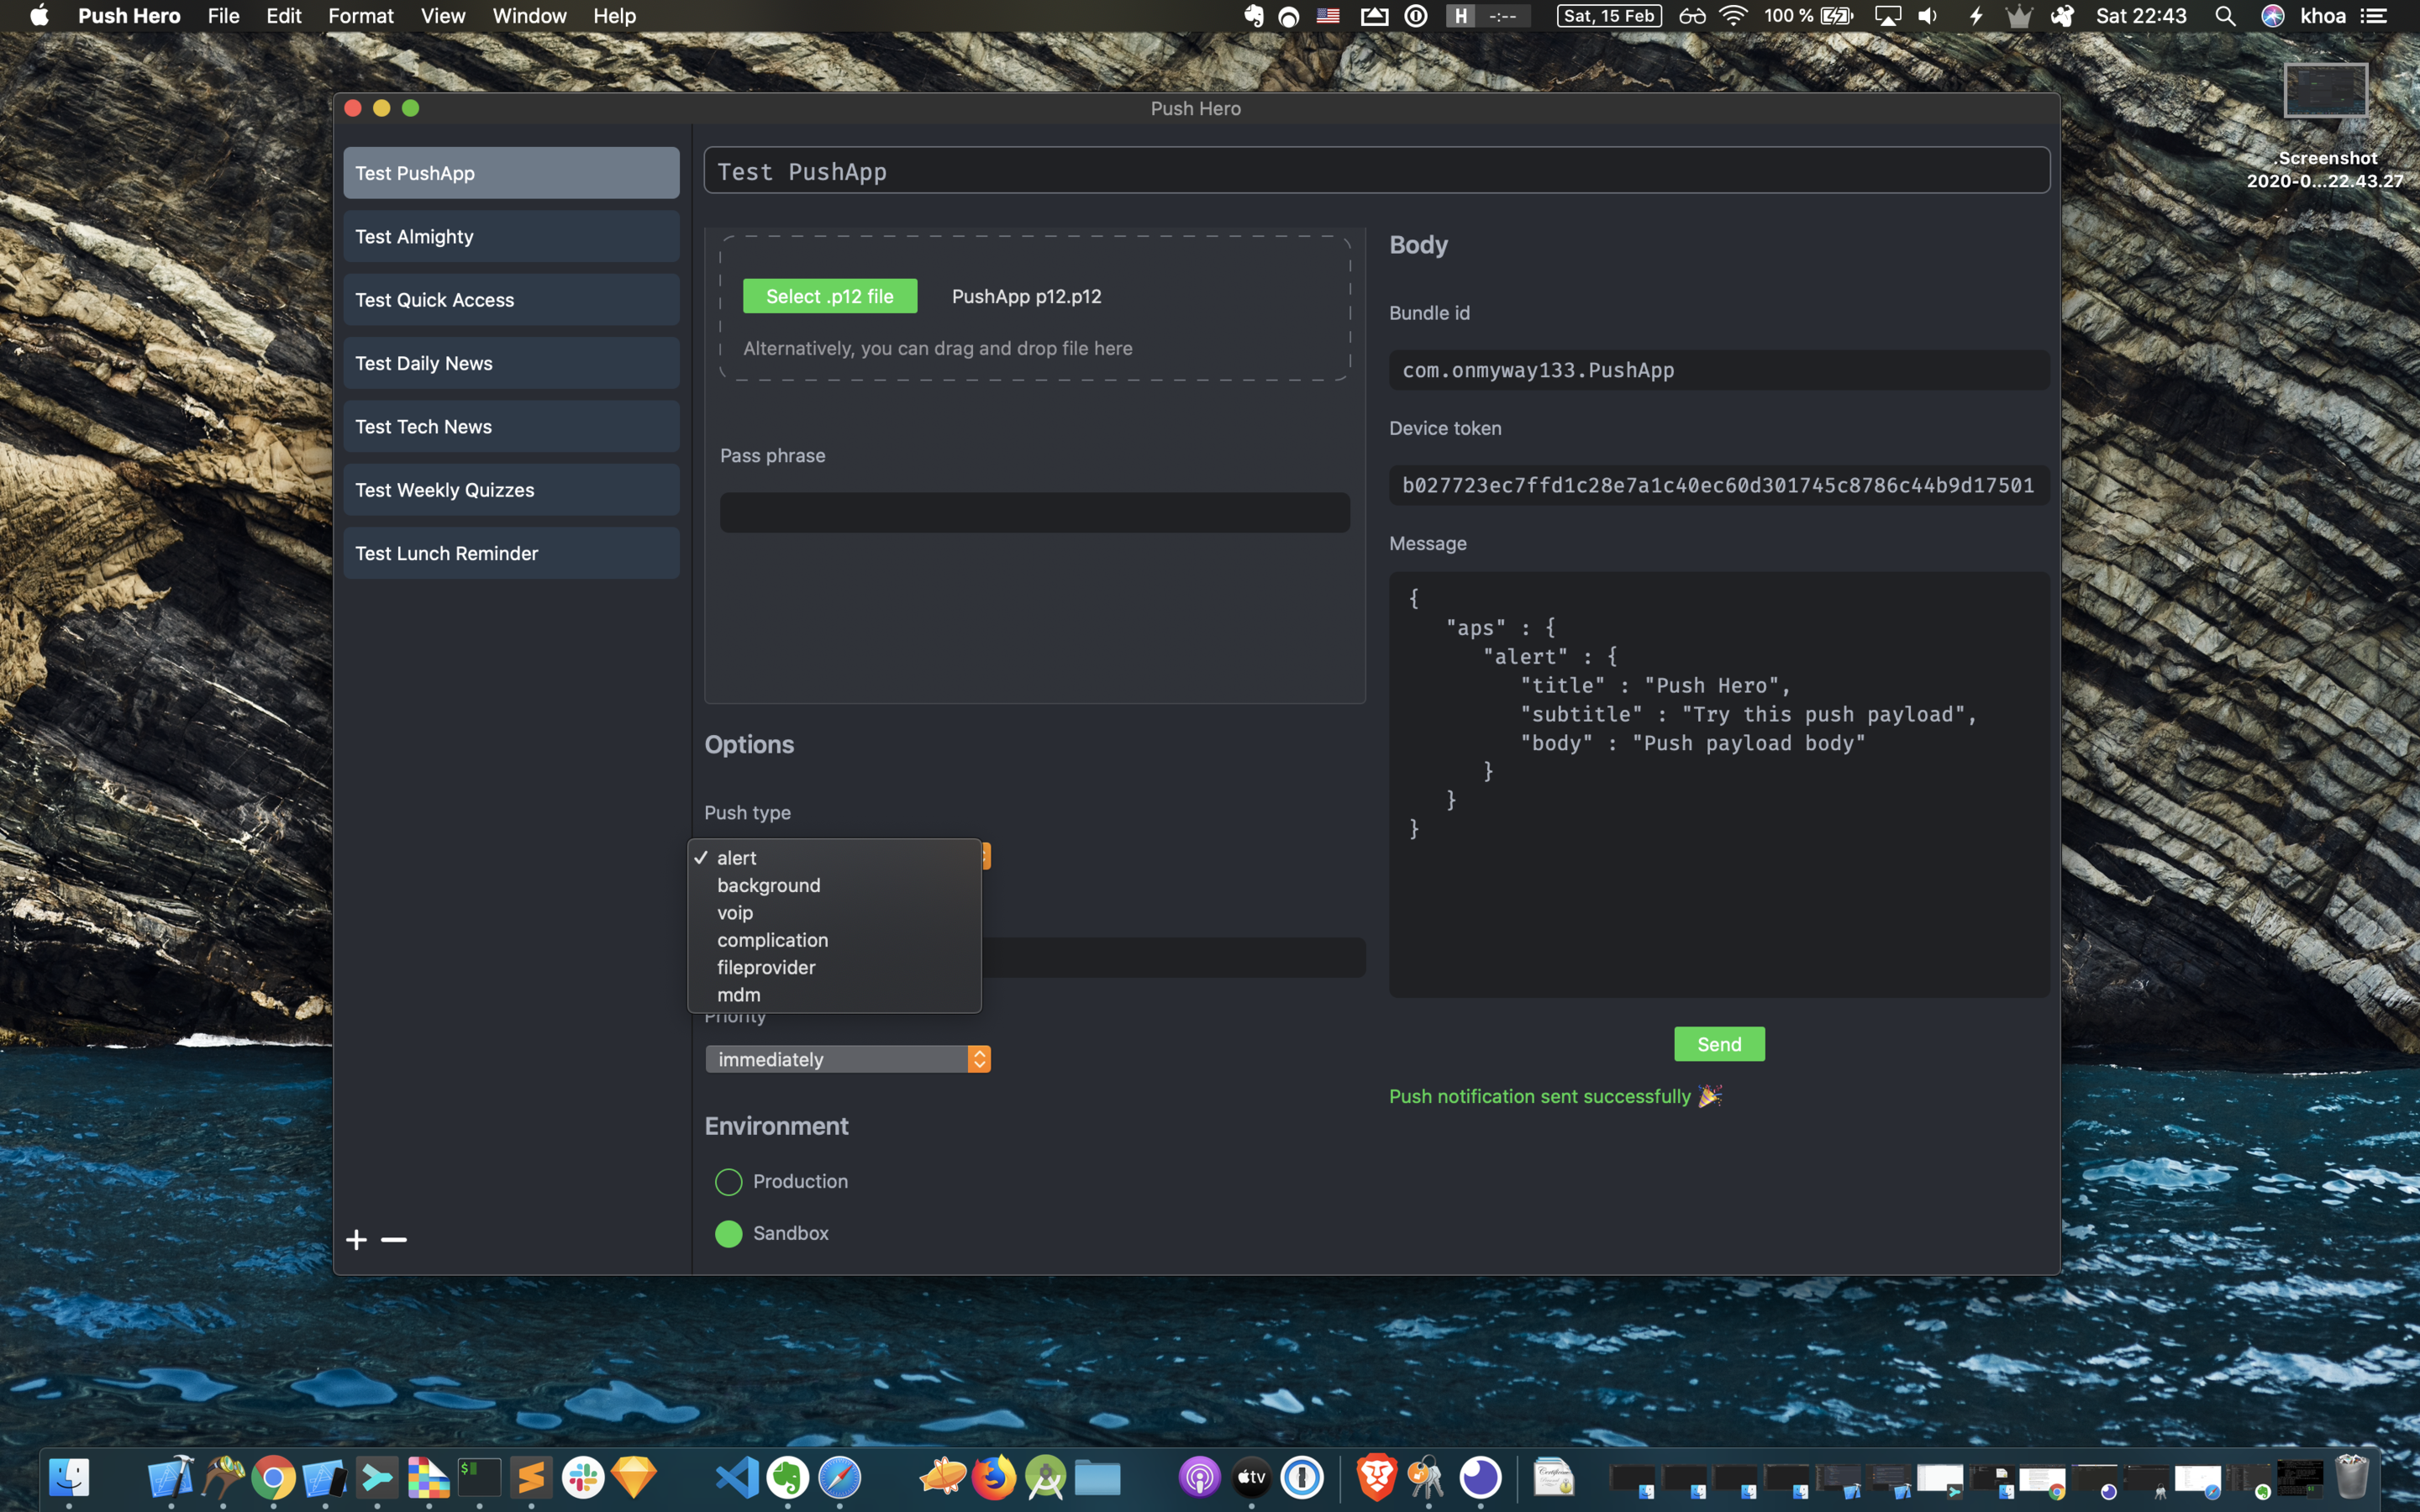Image resolution: width=2420 pixels, height=1512 pixels.
Task: Click Select .p12 file button
Action: 829,296
